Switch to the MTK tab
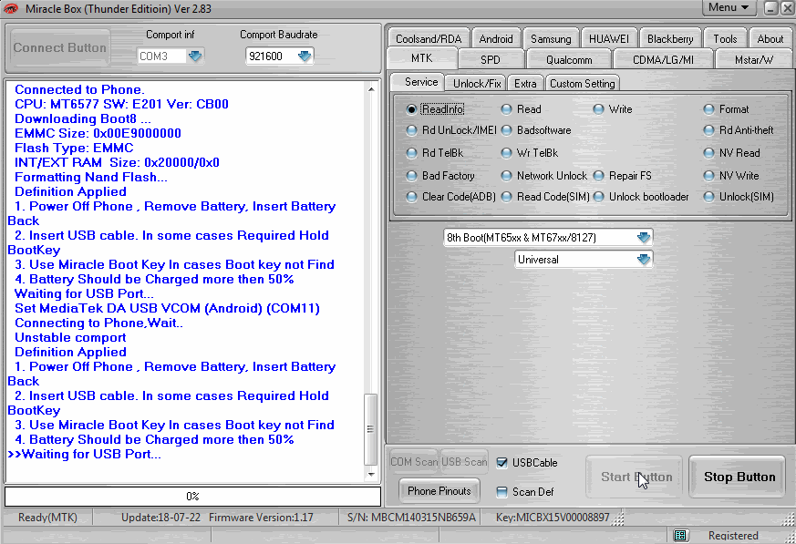796x544 pixels. (x=422, y=58)
